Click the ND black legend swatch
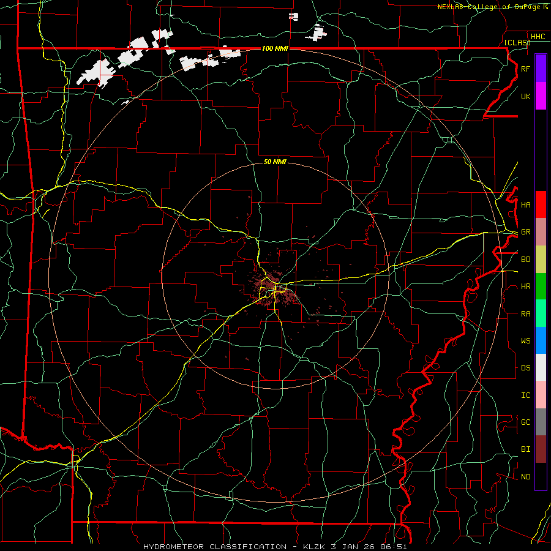 pyautogui.click(x=541, y=476)
